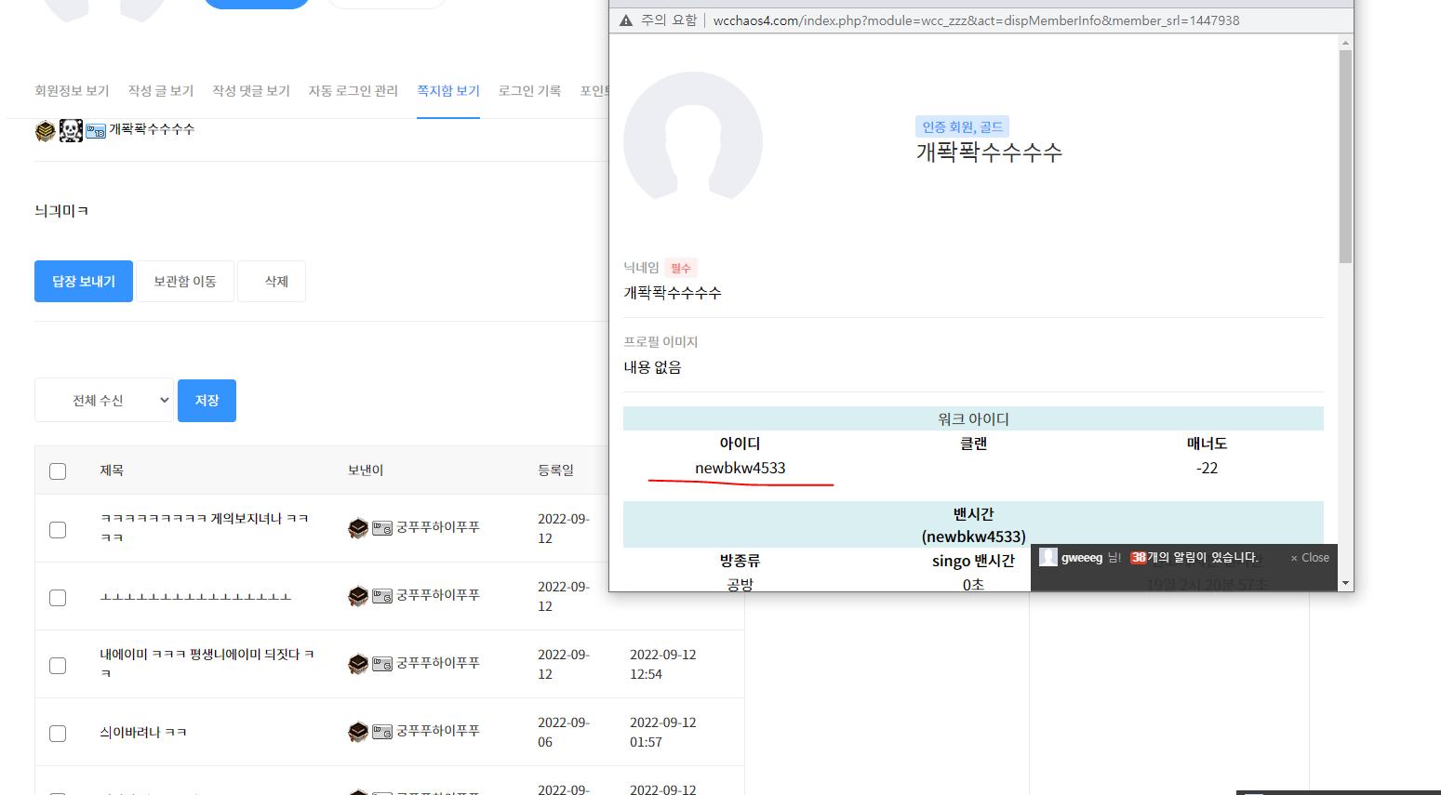Image resolution: width=1441 pixels, height=795 pixels.
Task: Click Lv badge icon in '식이바러나' row
Action: [382, 732]
